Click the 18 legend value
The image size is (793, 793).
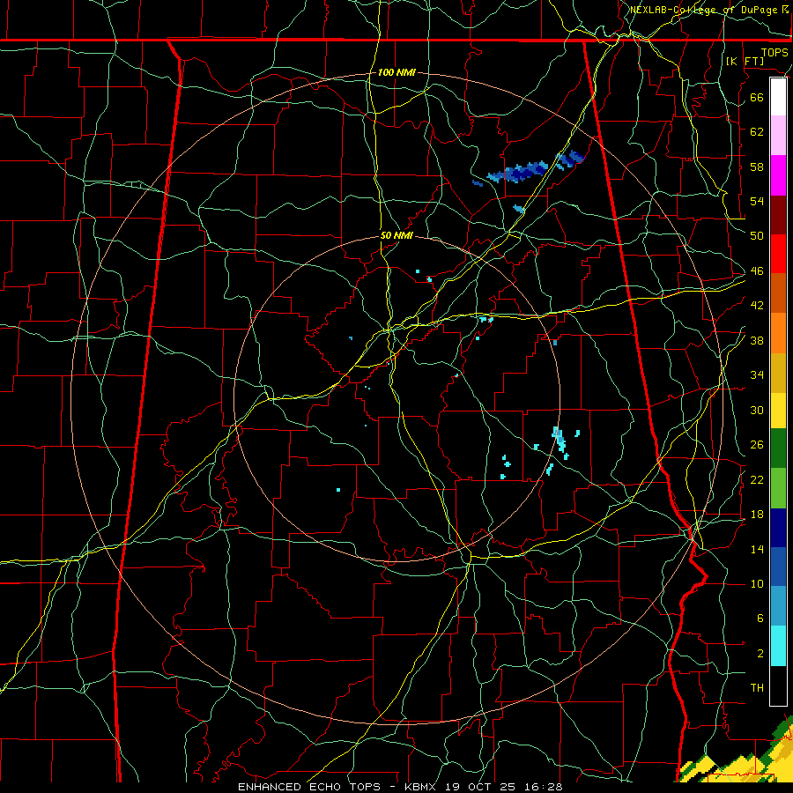tap(757, 515)
